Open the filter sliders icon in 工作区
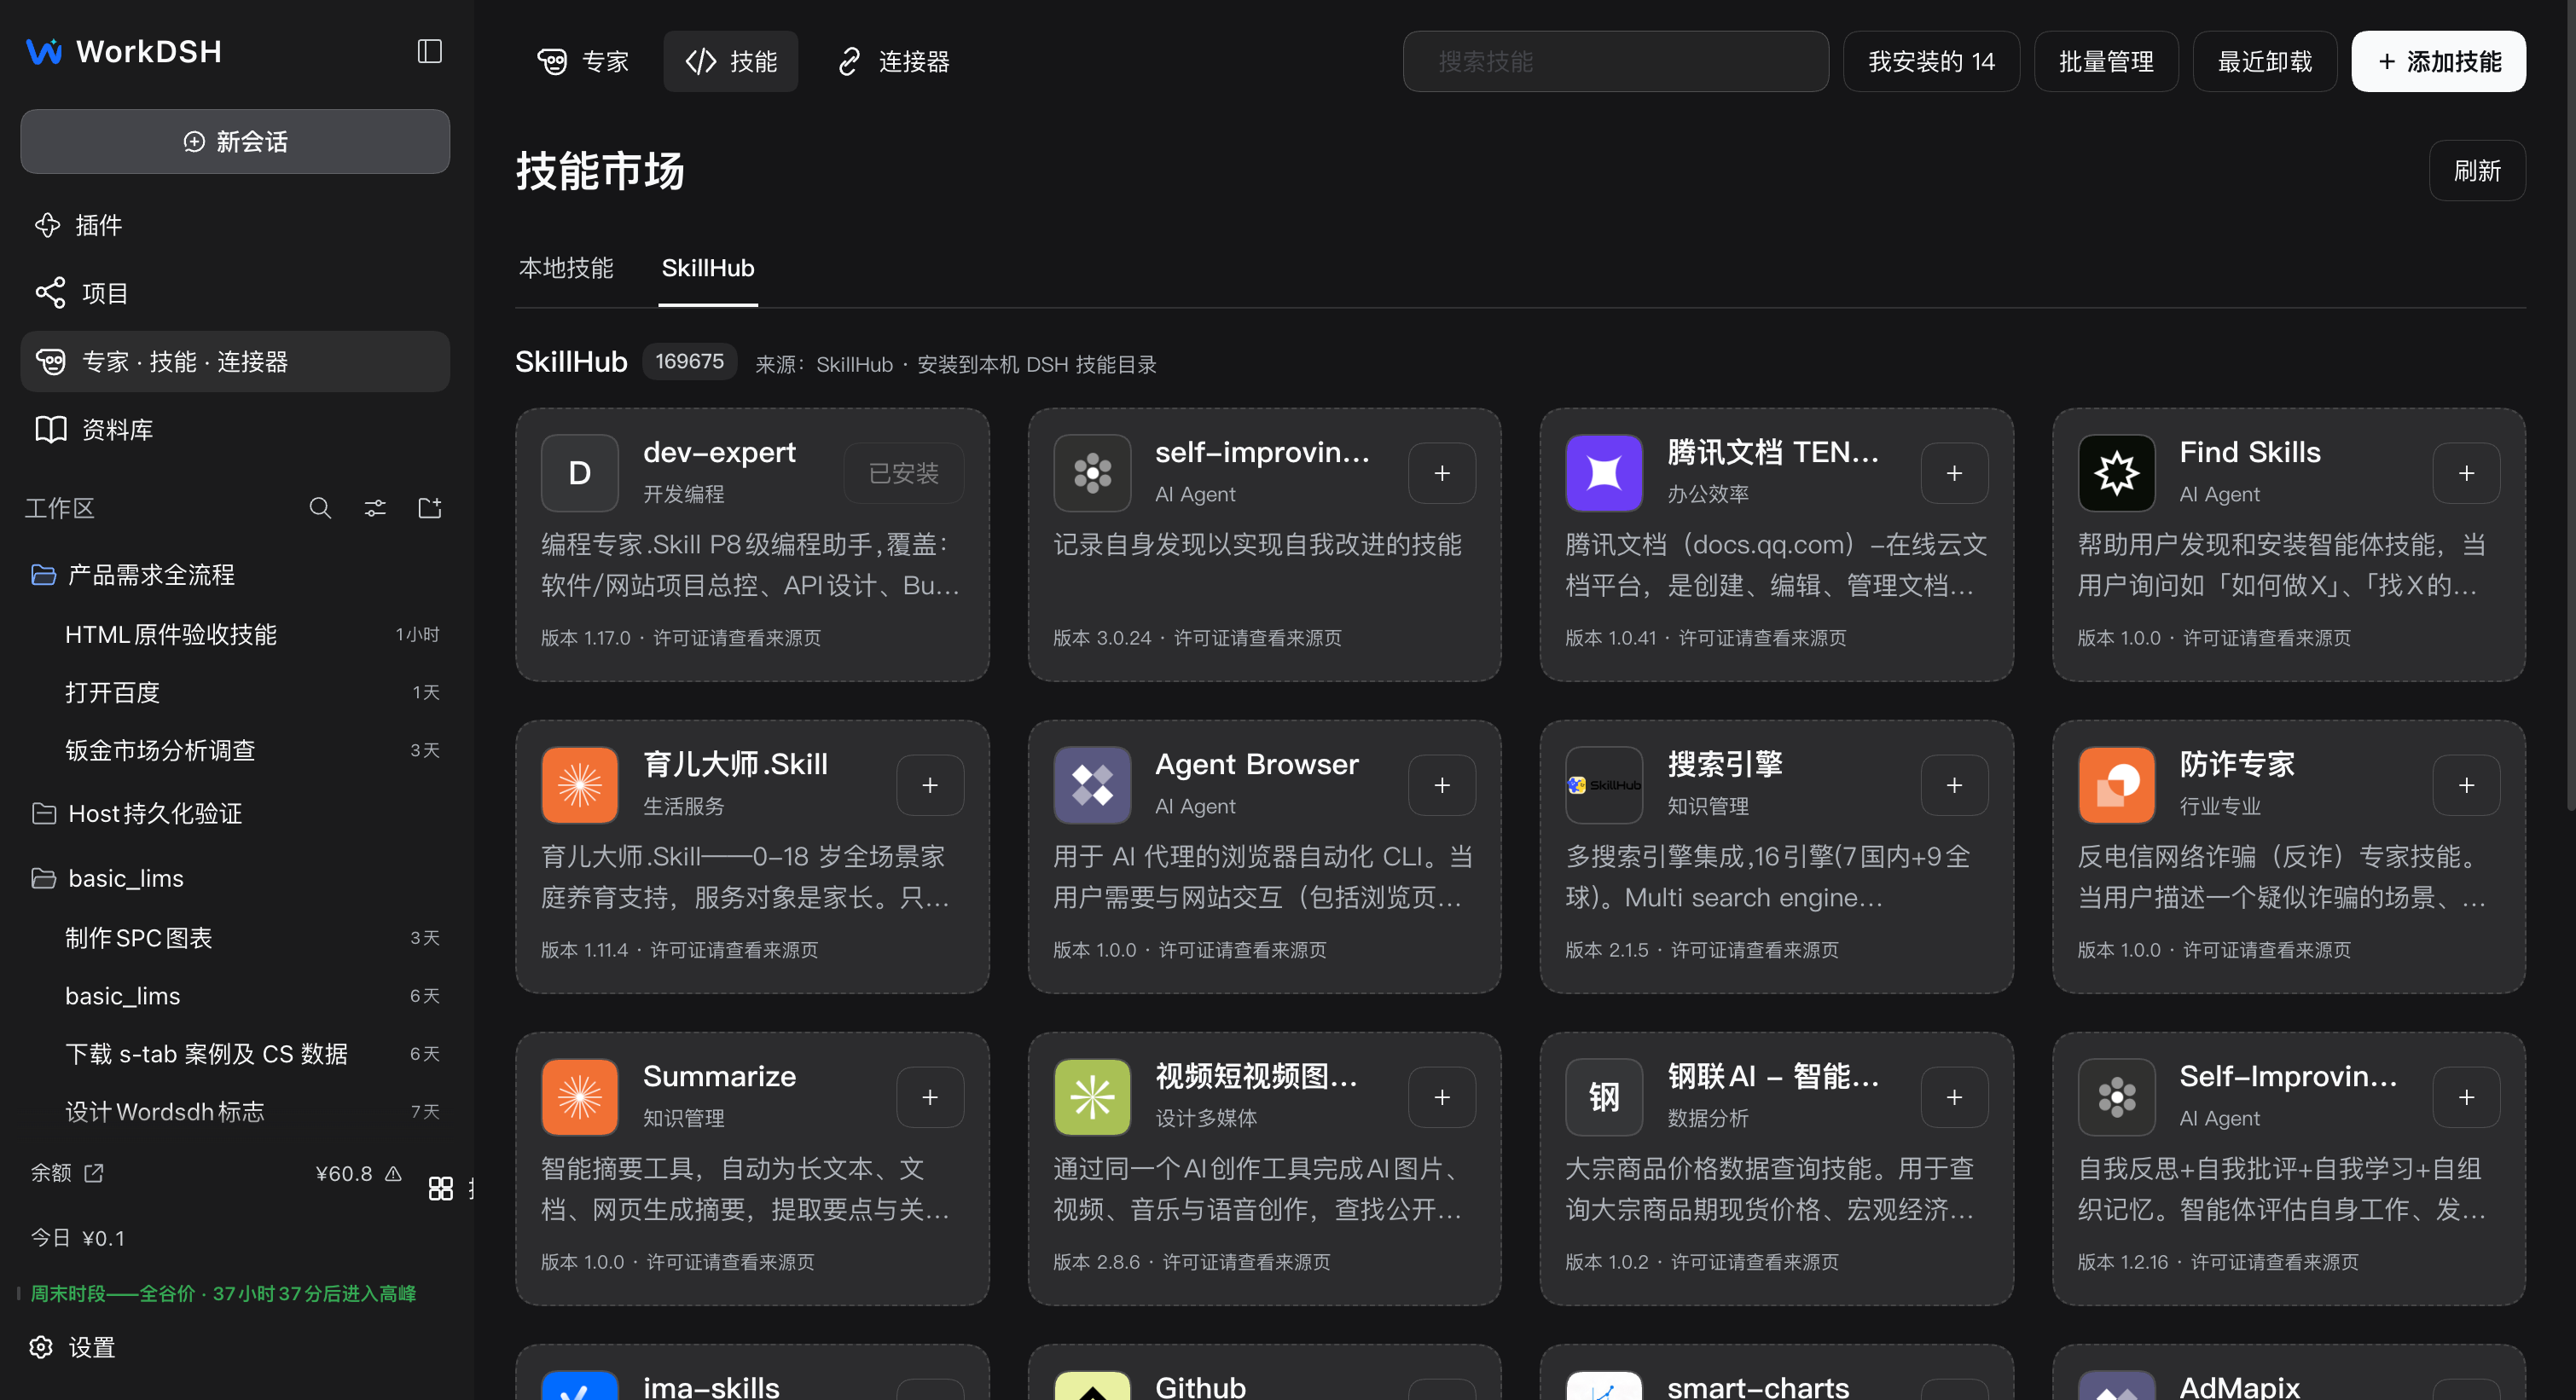The width and height of the screenshot is (2576, 1400). click(375, 507)
